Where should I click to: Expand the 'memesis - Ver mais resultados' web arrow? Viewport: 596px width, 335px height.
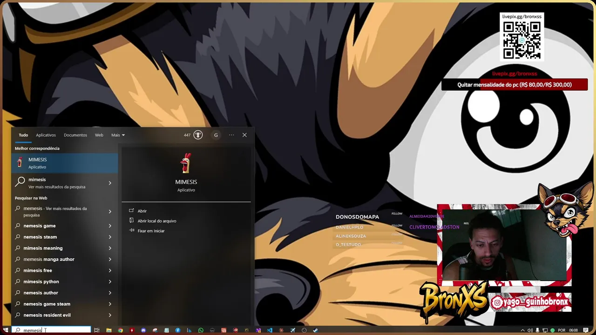click(x=110, y=212)
